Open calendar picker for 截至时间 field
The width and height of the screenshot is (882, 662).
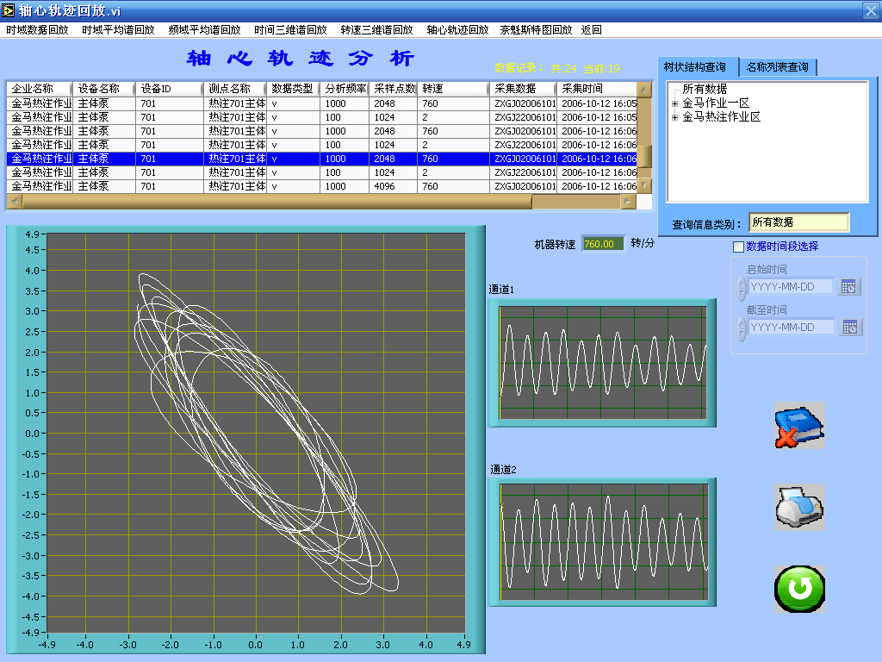pos(849,327)
